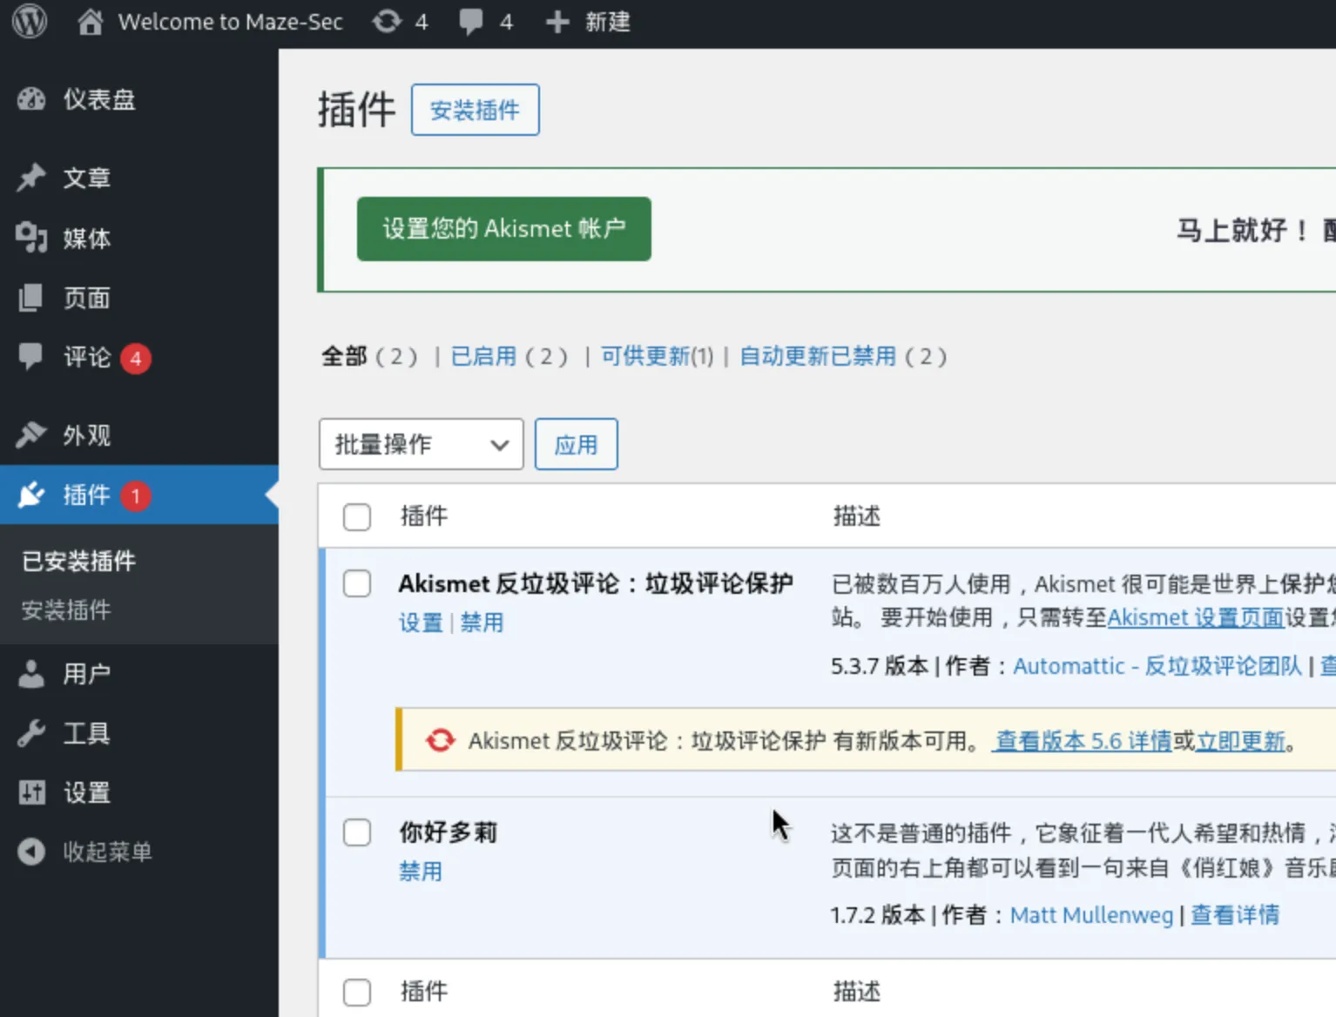Click the red 1 badge beside 插件
The height and width of the screenshot is (1017, 1336).
click(x=135, y=495)
